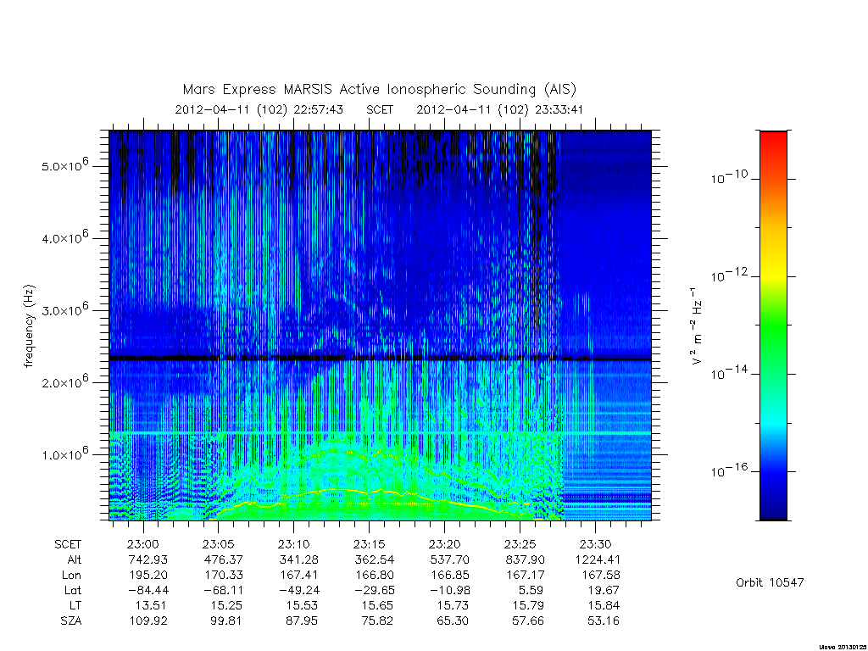Click the colorbar unit label 'V² m⁻² Hz⁻¹'
Viewport: 868px width, 651px height.
tap(697, 325)
